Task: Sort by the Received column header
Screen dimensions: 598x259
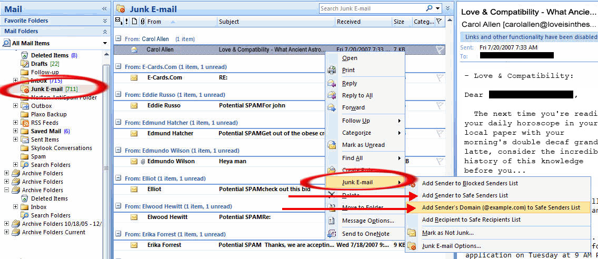Action: click(363, 22)
